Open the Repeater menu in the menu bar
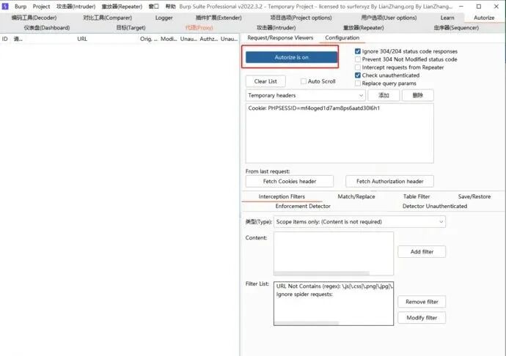This screenshot has height=356, width=506. (x=122, y=7)
